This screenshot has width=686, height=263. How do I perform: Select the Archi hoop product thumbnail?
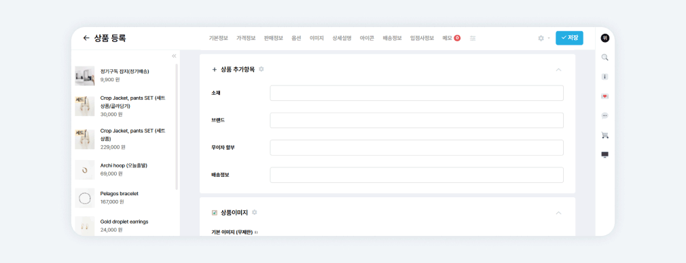pos(84,169)
